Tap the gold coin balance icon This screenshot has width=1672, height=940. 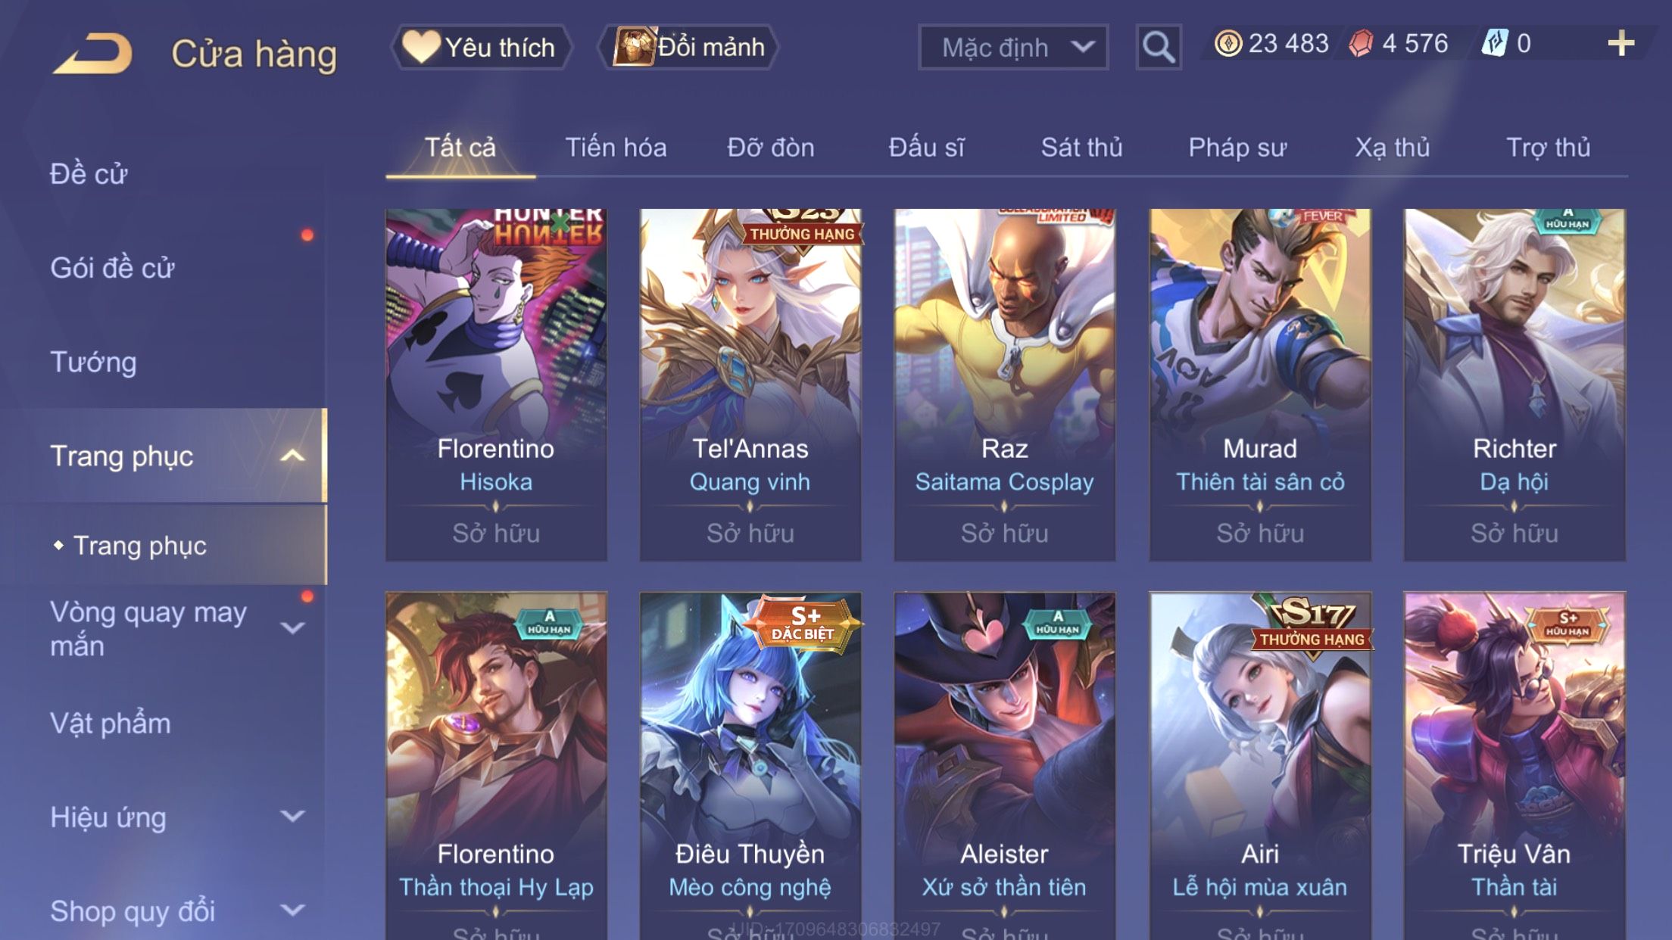1227,43
